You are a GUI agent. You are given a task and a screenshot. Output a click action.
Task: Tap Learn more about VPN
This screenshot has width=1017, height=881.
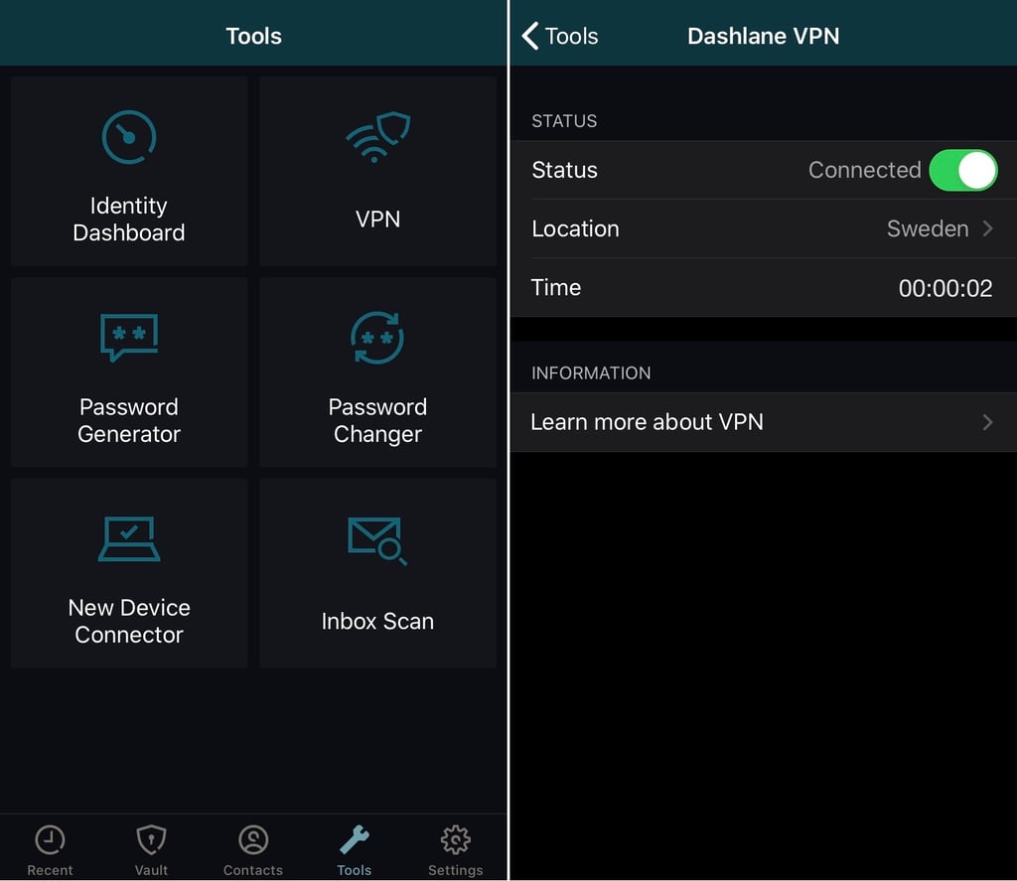(x=648, y=422)
